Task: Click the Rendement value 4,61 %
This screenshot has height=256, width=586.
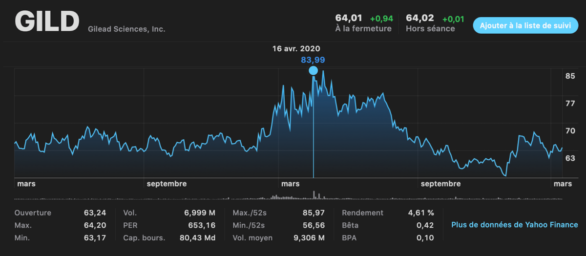Action: 420,213
